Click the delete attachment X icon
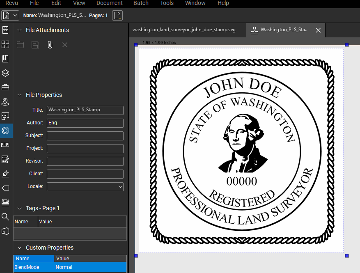Screen dimensions: 360x273 [65, 45]
